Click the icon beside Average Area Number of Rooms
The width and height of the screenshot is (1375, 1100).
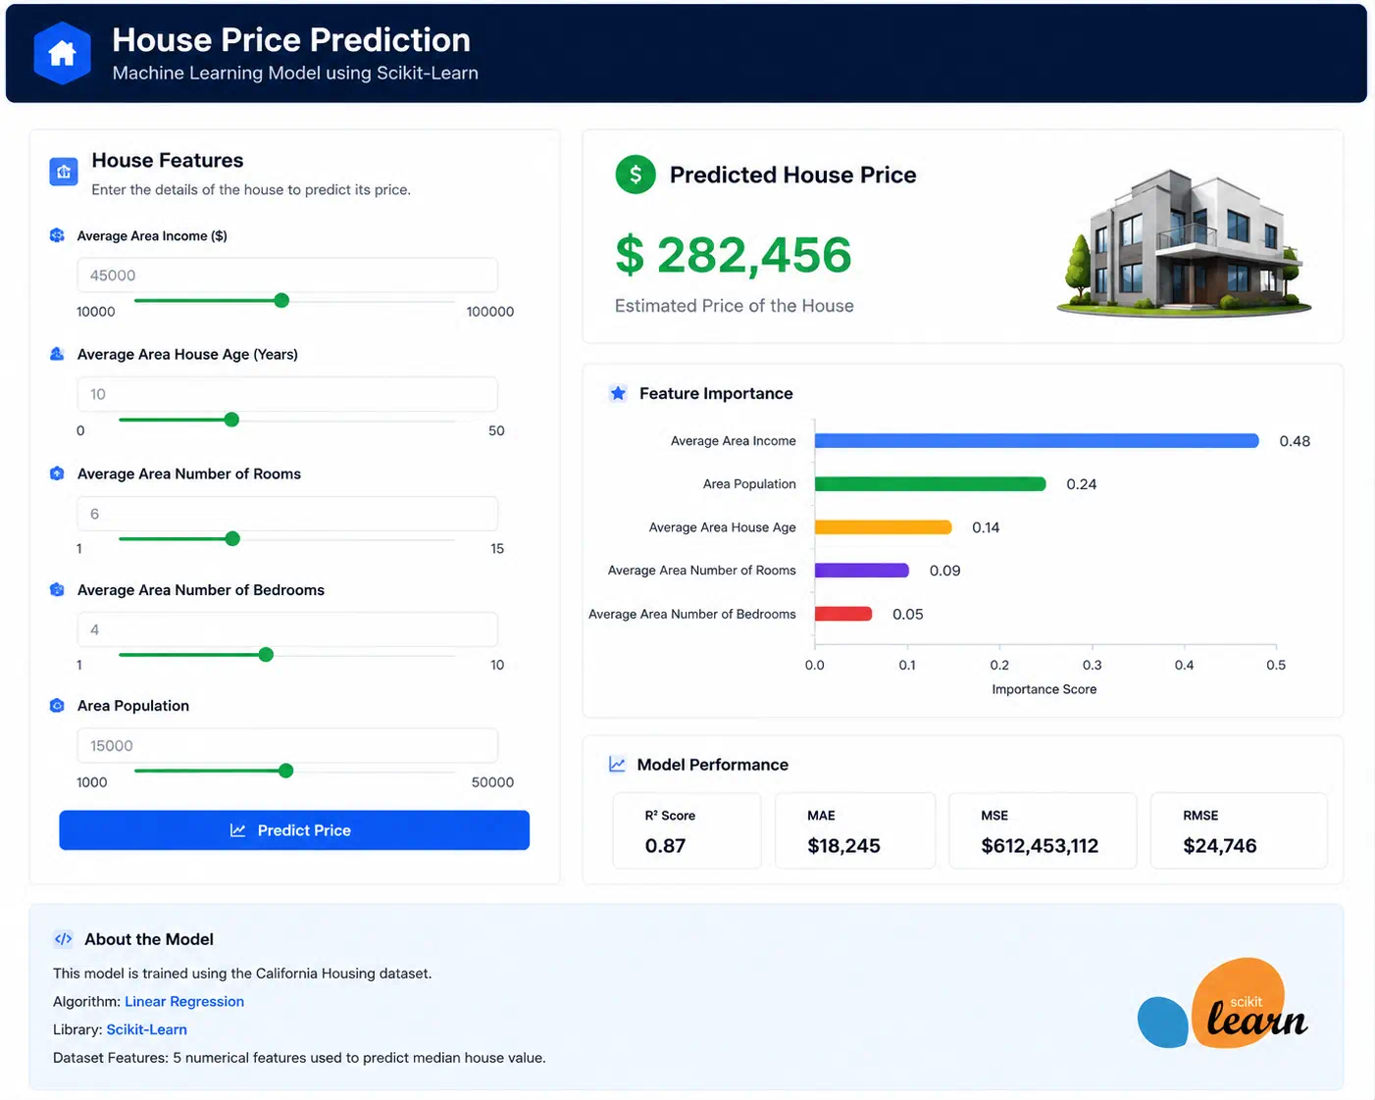pos(57,474)
